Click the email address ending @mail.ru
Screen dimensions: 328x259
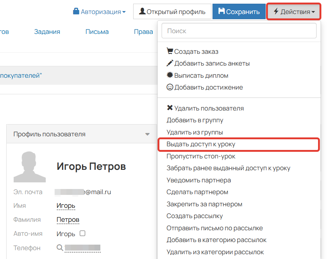click(x=83, y=192)
